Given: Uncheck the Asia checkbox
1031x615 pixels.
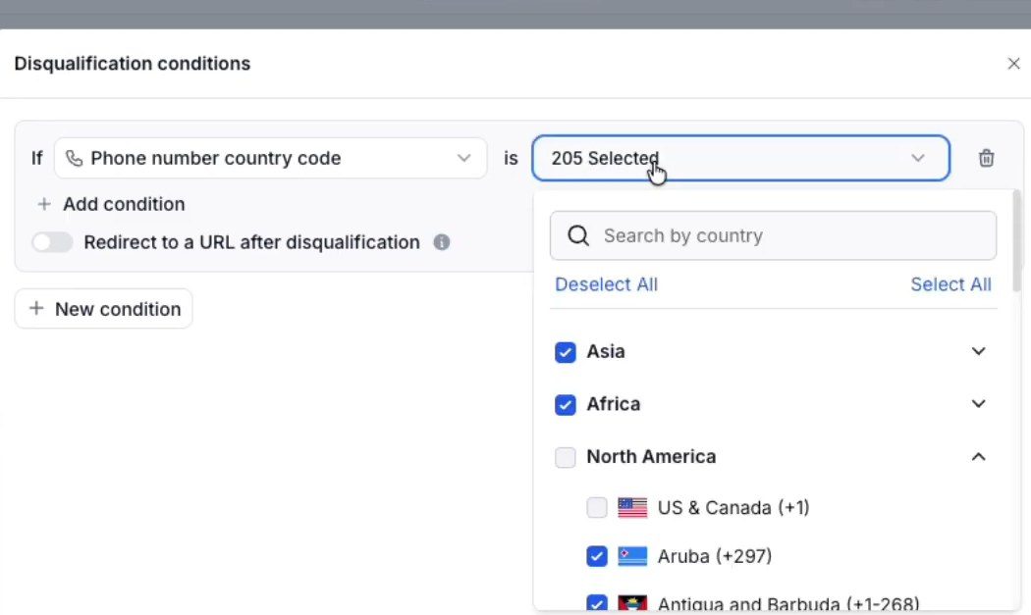Looking at the screenshot, I should pyautogui.click(x=566, y=352).
